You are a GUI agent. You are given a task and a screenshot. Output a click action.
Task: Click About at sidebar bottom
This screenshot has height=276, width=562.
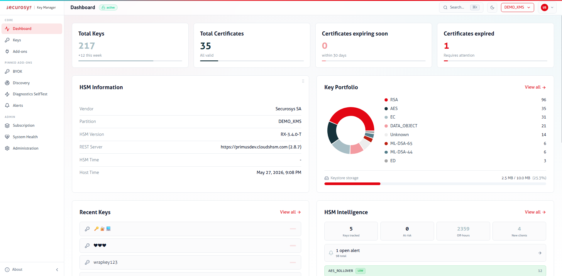coord(17,270)
